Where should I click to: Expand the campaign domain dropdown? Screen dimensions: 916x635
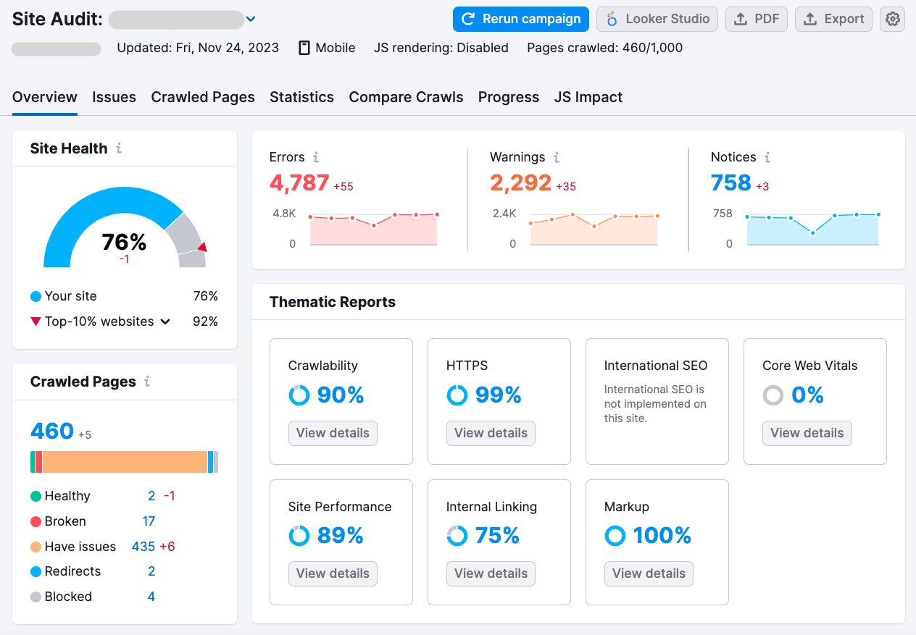pos(250,20)
